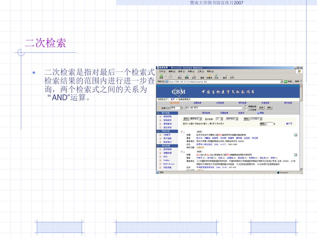
Task: Click detail icon for result 1
Action: pos(296,135)
